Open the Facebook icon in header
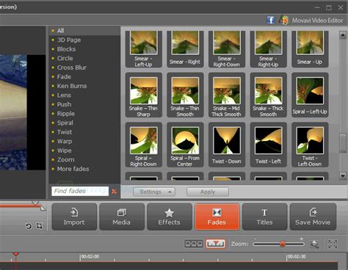The height and width of the screenshot is (270, 348). click(x=270, y=20)
